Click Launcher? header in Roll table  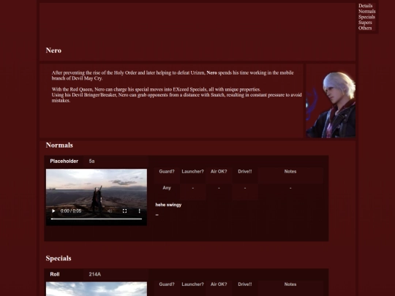(x=192, y=284)
